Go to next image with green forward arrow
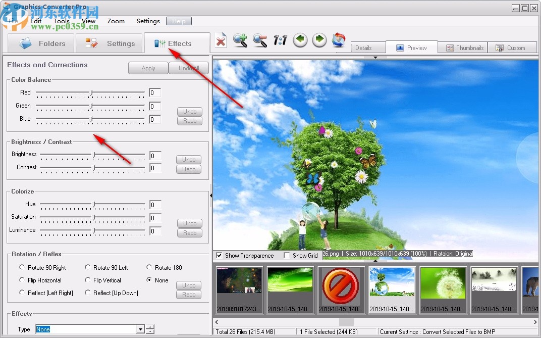The width and height of the screenshot is (541, 338). [319, 39]
